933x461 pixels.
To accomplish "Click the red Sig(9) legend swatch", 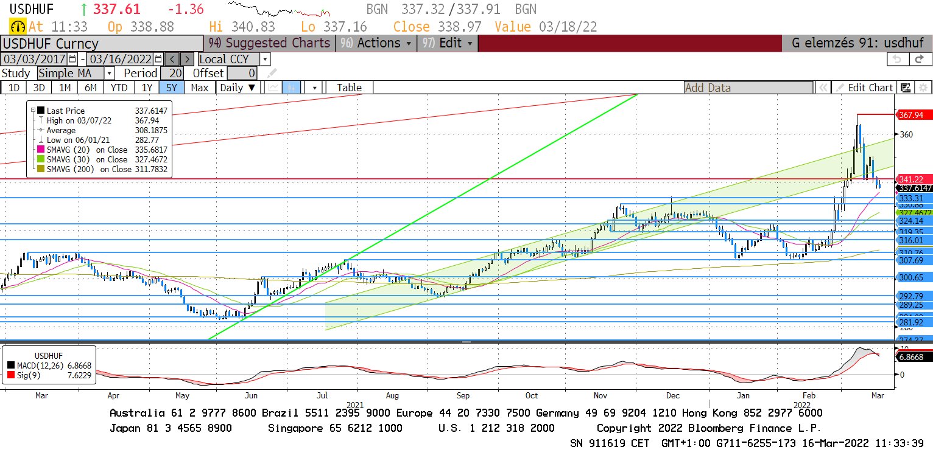I will tap(12, 376).
